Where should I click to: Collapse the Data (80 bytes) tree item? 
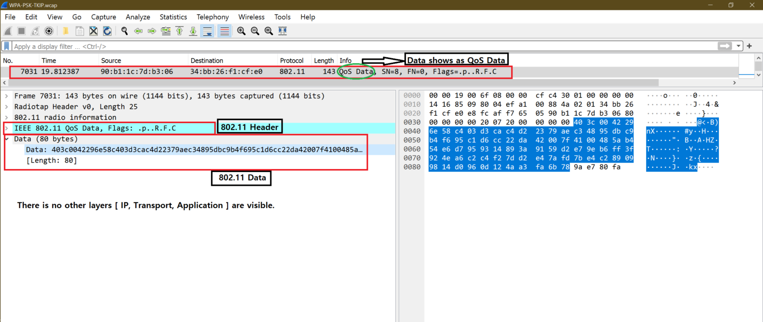point(6,138)
